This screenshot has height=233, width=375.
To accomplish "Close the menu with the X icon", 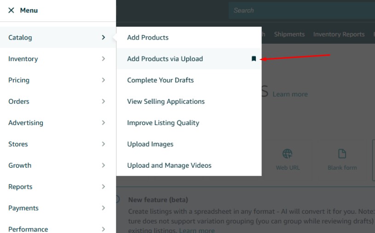I will (11, 10).
